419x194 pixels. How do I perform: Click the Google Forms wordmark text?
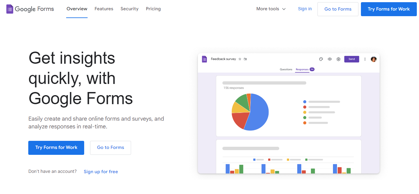coord(34,9)
